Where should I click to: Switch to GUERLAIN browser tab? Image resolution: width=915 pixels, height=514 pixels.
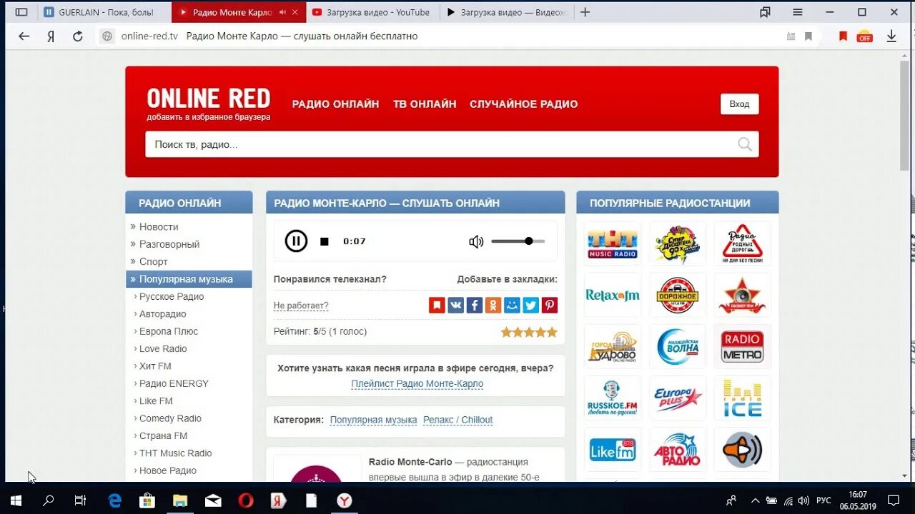coord(104,12)
